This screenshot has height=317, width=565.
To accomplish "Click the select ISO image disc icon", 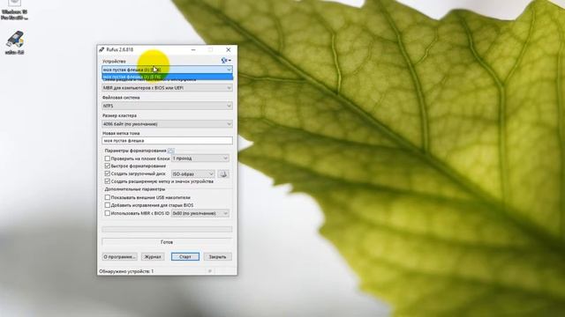I will (223, 174).
